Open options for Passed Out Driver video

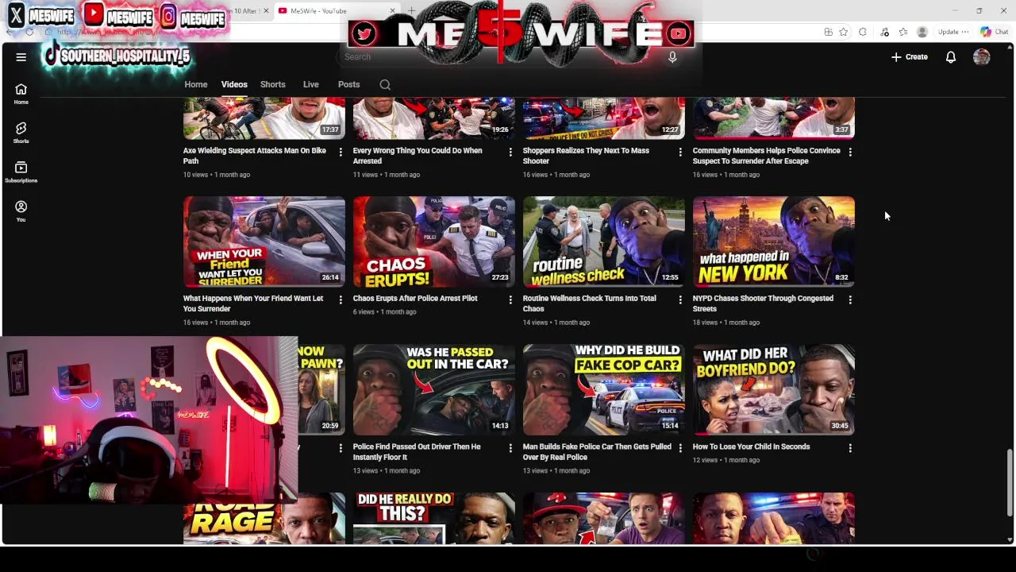510,448
